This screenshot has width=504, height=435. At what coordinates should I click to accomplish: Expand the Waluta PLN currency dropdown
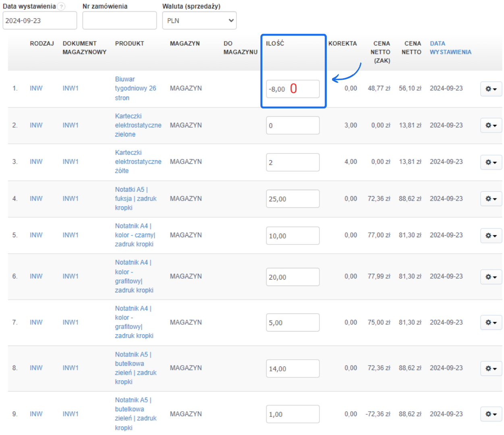pos(199,21)
